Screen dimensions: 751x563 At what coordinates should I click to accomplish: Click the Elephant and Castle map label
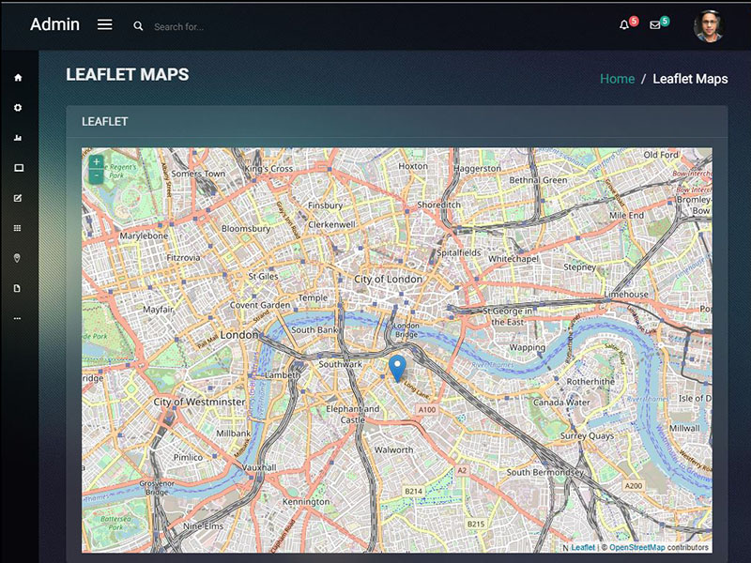click(353, 414)
